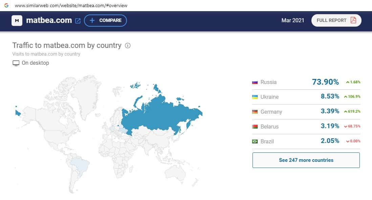The height and width of the screenshot is (200, 372).
Task: Click the similarweb URL in address bar
Action: [x=71, y=5]
